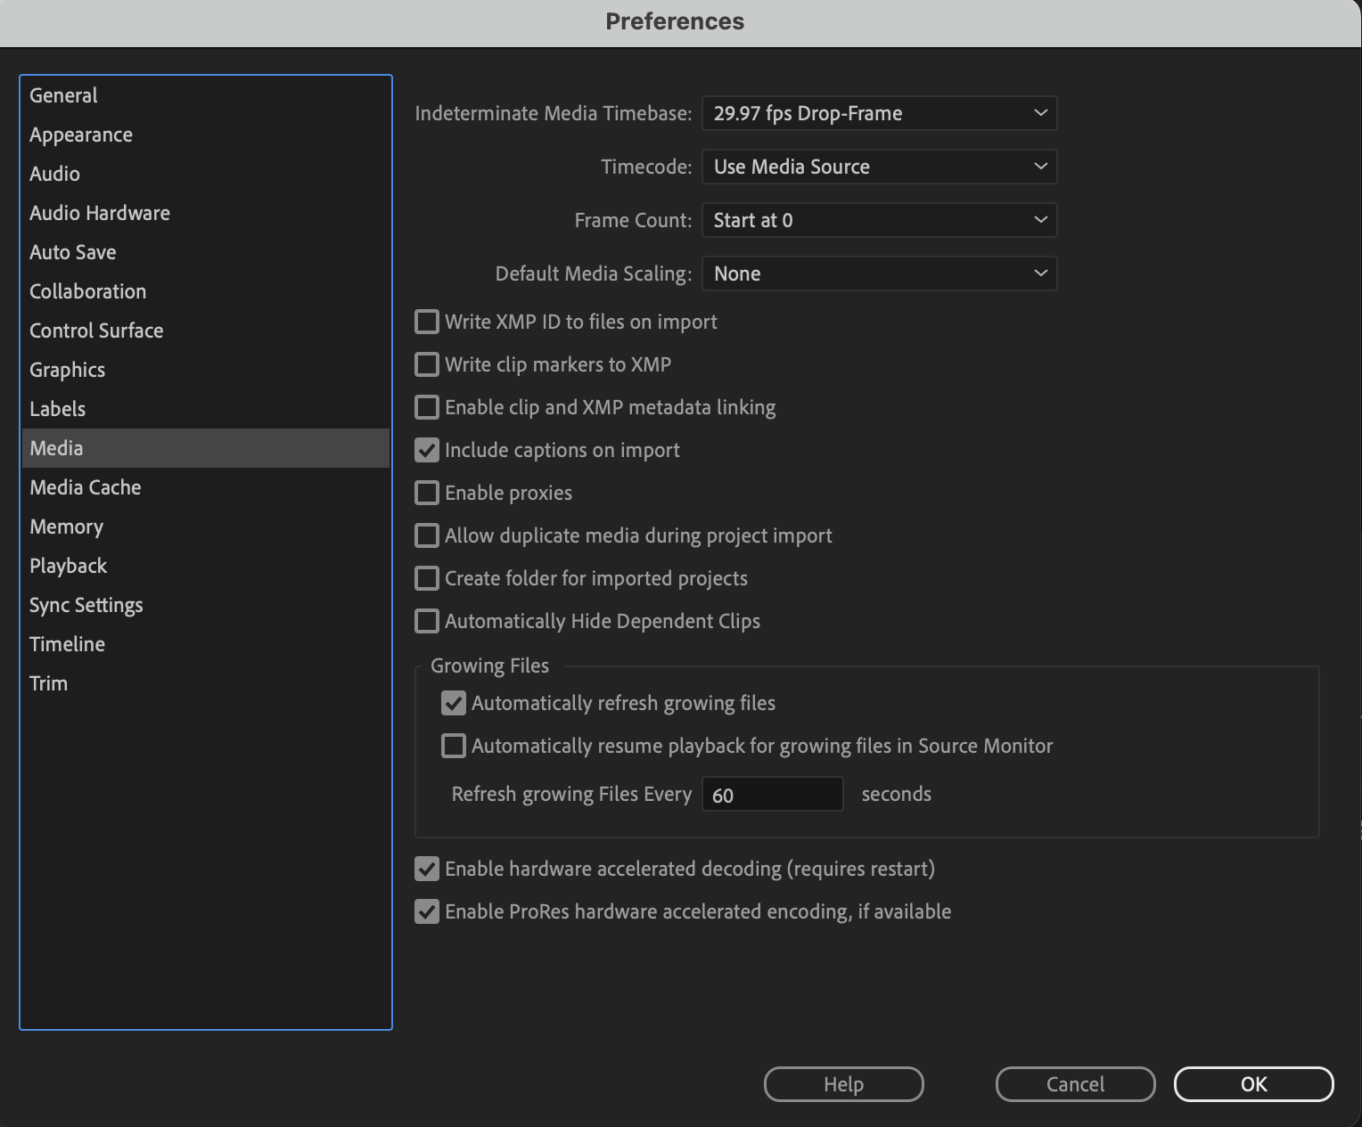
Task: Tick the Enable proxies checkbox
Action: click(x=427, y=493)
